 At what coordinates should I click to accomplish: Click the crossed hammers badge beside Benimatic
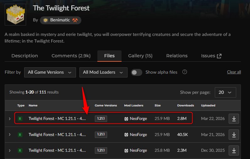tap(75, 20)
